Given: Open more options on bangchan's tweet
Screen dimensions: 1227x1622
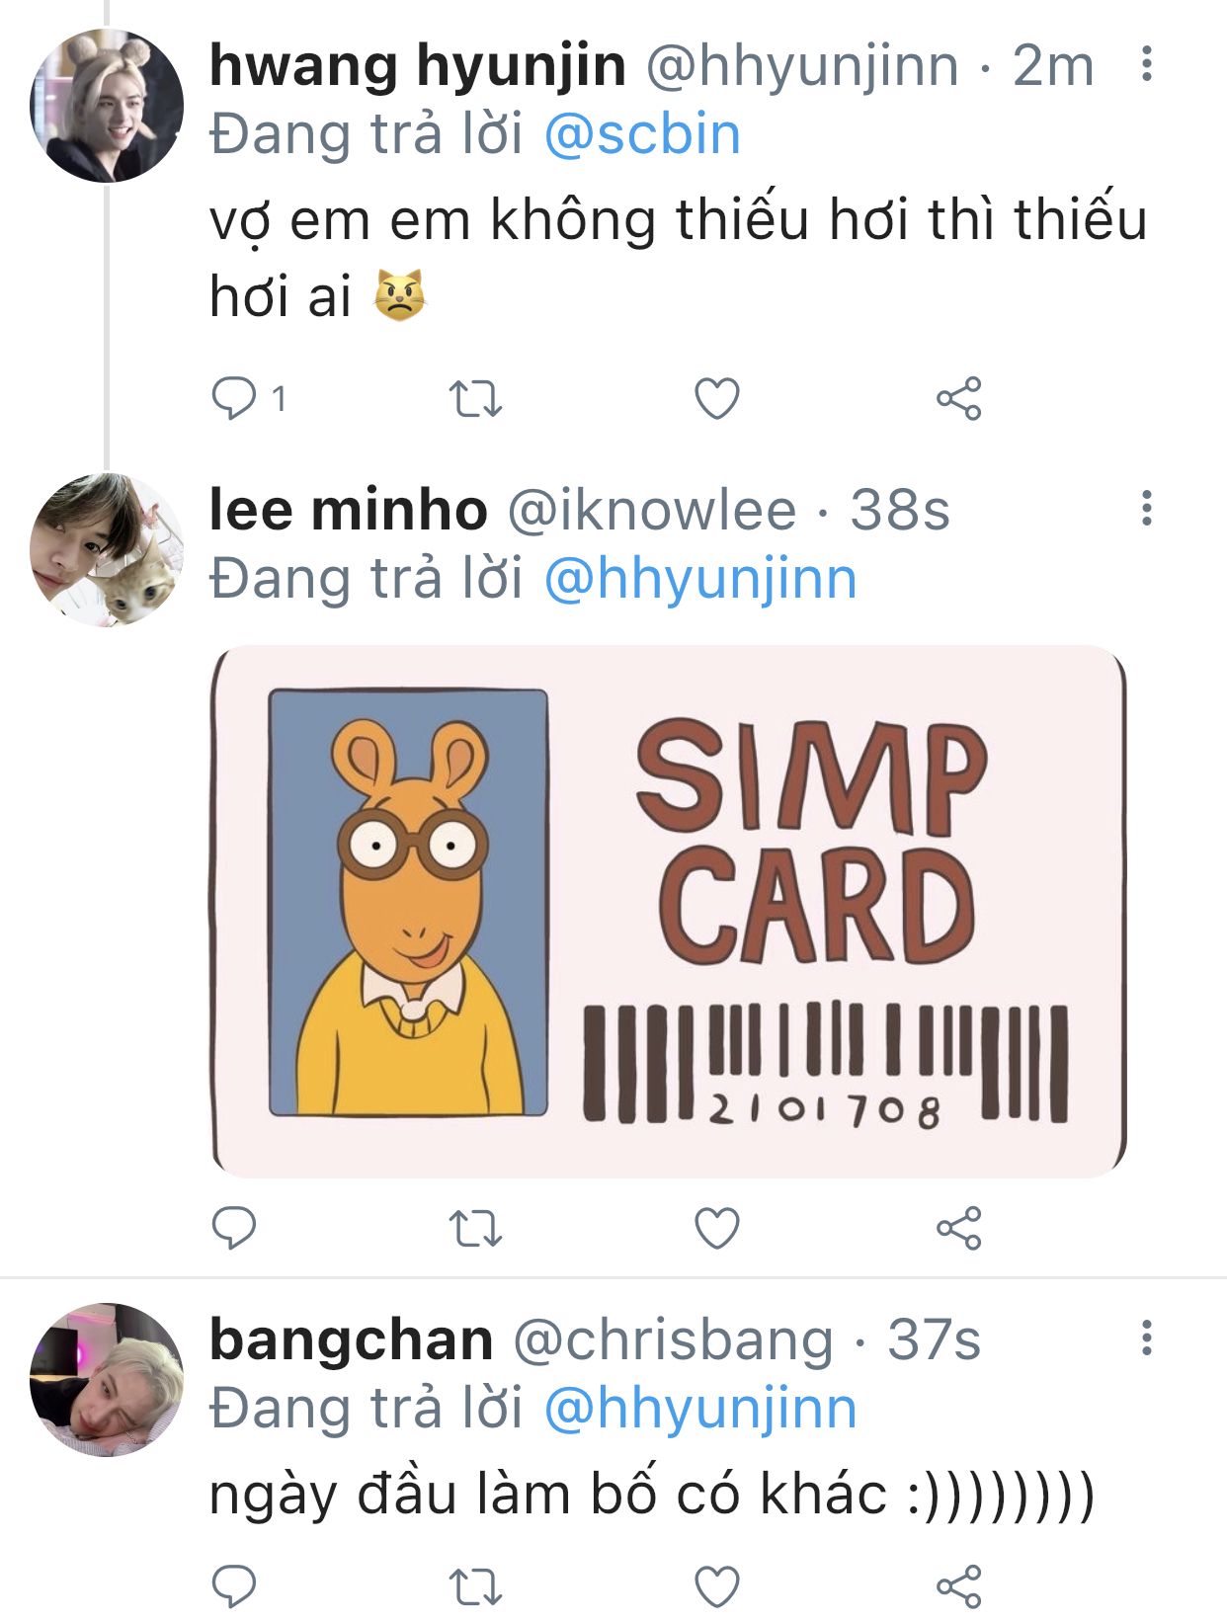Looking at the screenshot, I should pyautogui.click(x=1146, y=1338).
